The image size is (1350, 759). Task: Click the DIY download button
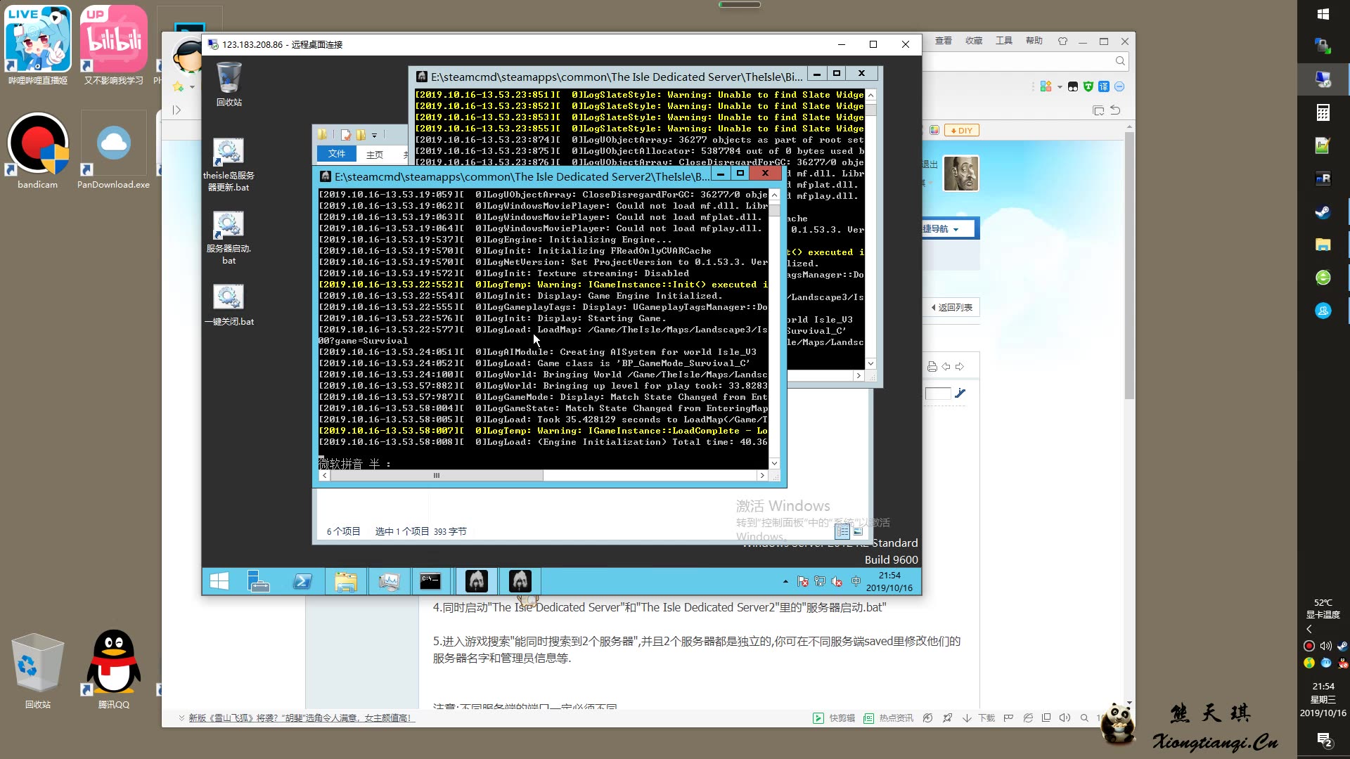[961, 130]
